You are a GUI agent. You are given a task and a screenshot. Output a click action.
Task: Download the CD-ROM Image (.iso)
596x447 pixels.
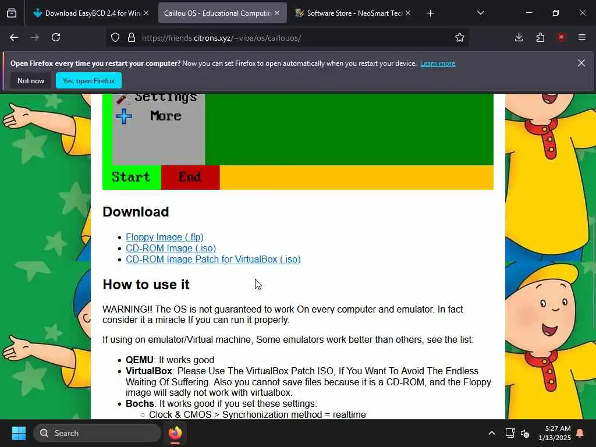click(x=171, y=248)
